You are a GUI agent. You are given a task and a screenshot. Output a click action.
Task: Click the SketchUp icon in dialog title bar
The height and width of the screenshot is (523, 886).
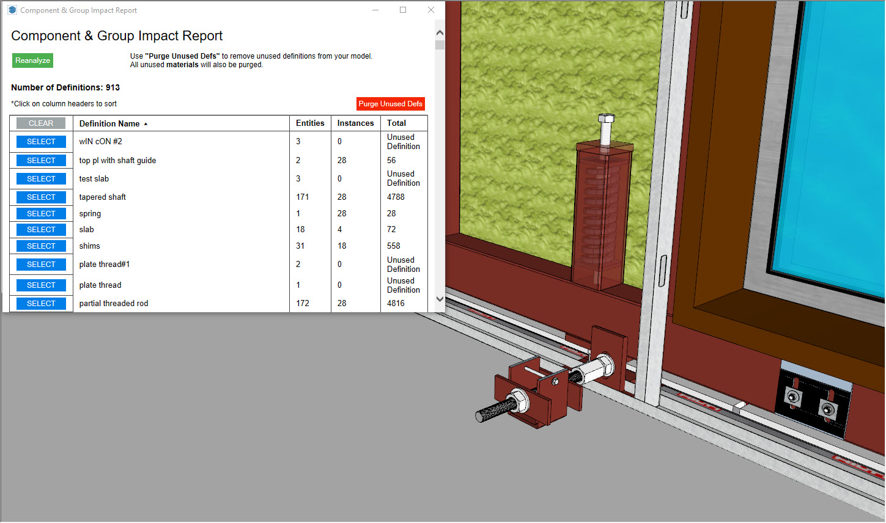(x=12, y=10)
